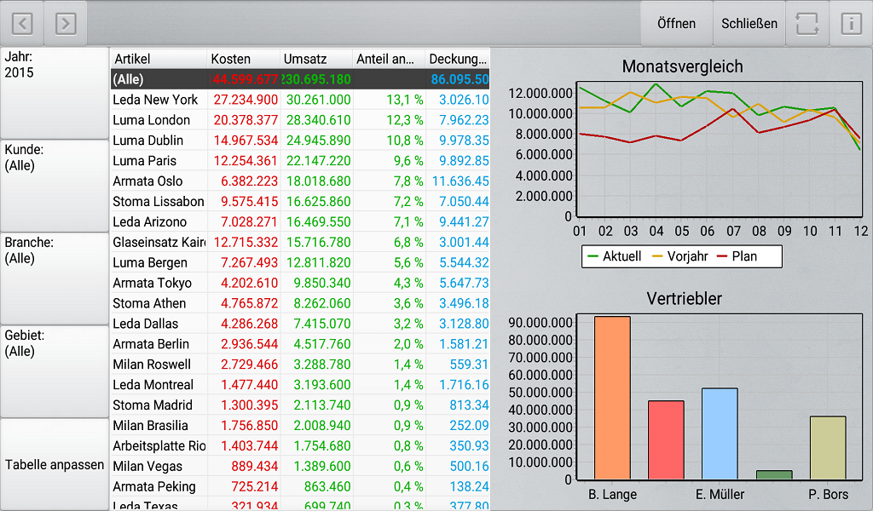The height and width of the screenshot is (511, 873).
Task: Open the Kunde (Alle) filter selector
Action: [54, 186]
